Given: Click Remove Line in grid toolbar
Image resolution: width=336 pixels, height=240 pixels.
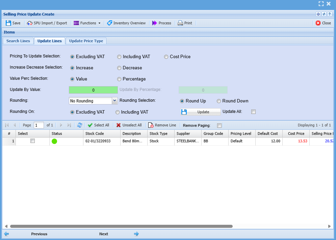Looking at the screenshot, I should click(162, 125).
